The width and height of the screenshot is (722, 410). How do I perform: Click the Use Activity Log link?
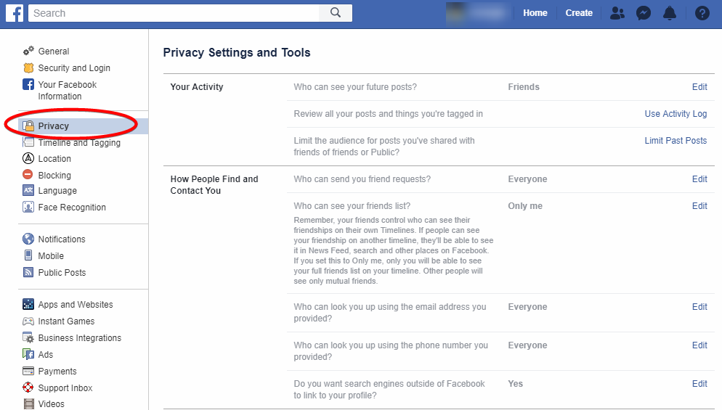[x=676, y=114]
